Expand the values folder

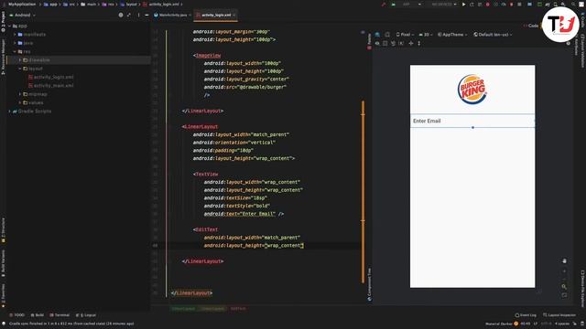coord(20,102)
